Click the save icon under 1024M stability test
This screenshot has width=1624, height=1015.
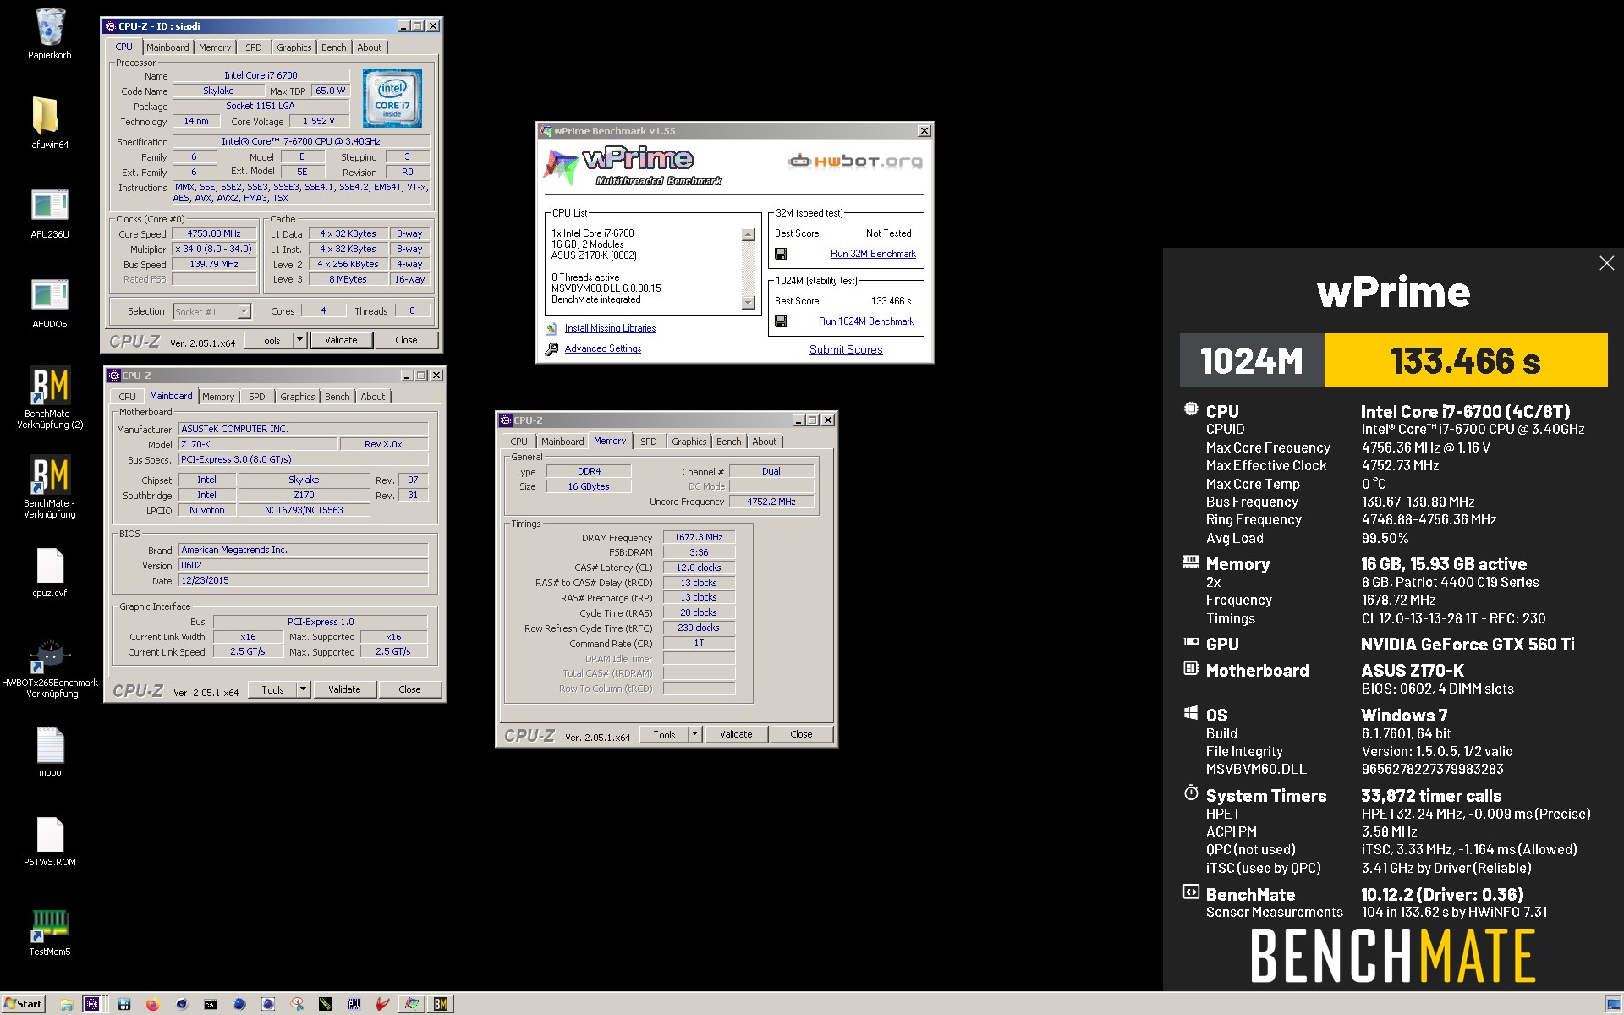pos(781,321)
